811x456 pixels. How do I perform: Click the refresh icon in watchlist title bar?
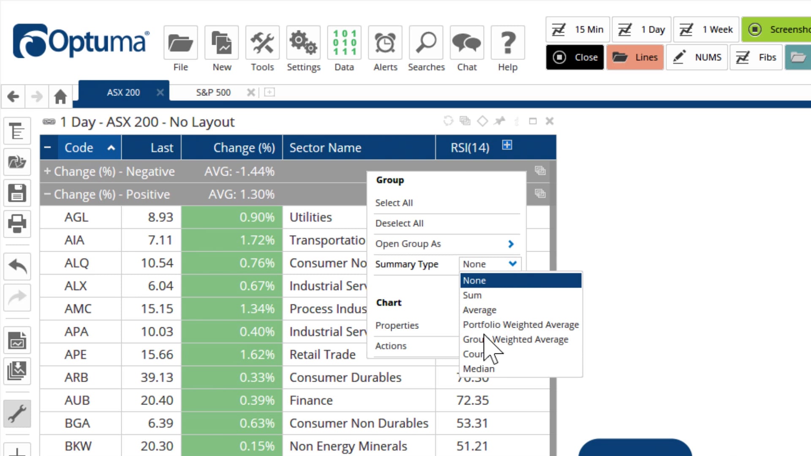pos(448,121)
